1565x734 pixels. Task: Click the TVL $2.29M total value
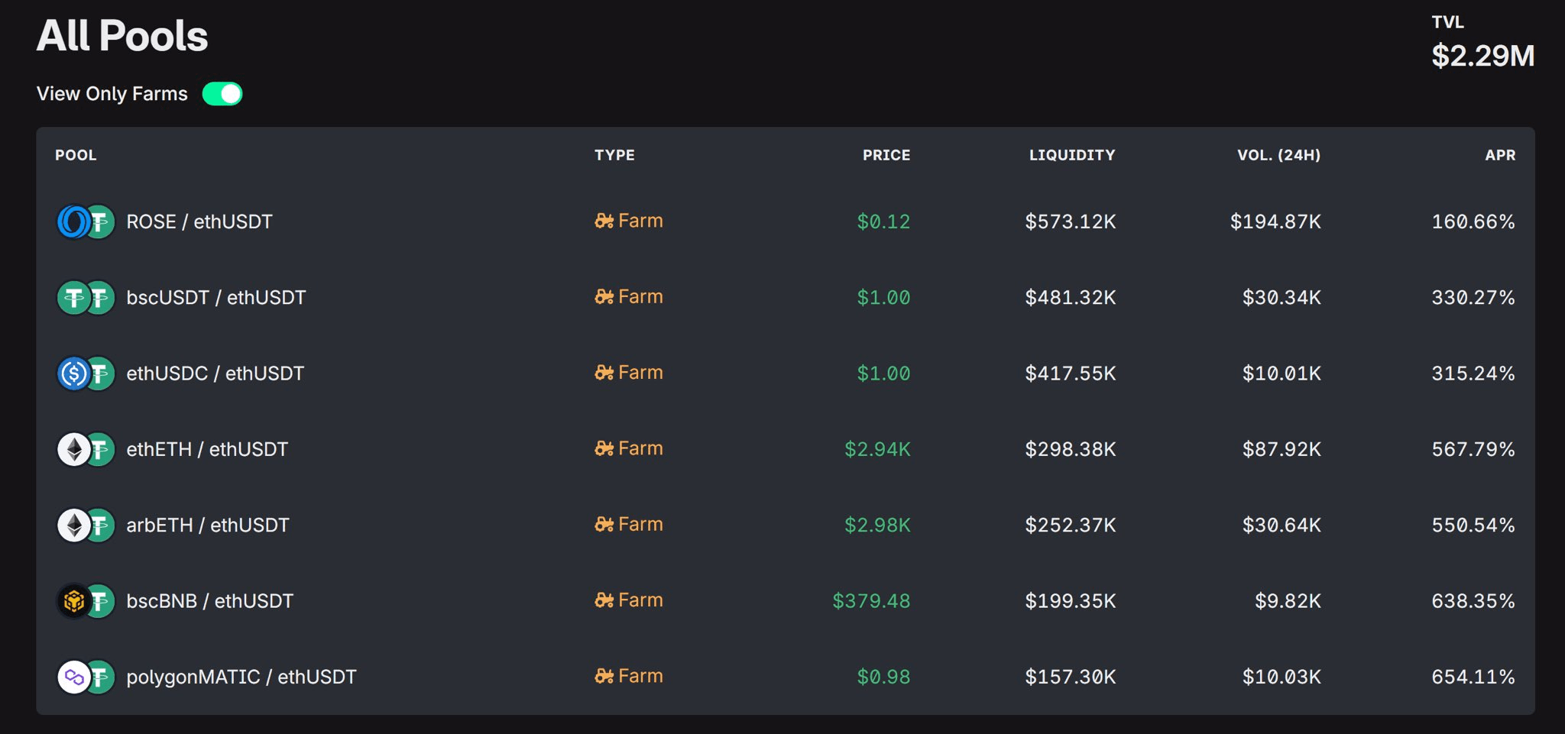pos(1482,55)
